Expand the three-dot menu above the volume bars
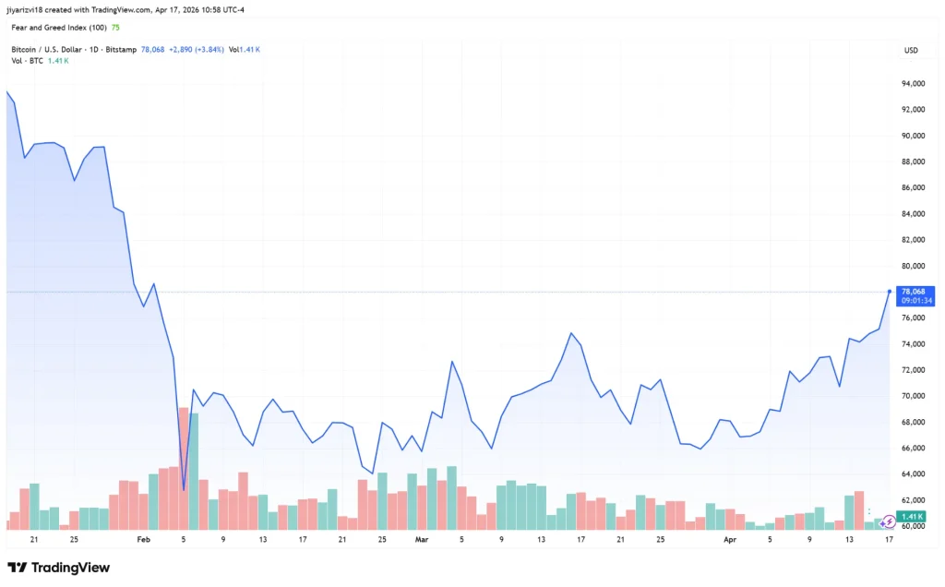Screen dimensions: 945x587 (869, 510)
